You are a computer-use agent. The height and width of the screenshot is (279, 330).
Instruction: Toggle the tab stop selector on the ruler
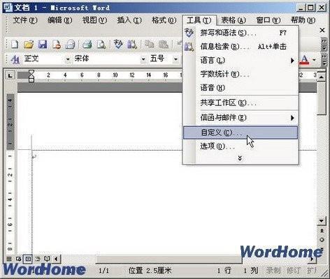click(x=10, y=75)
